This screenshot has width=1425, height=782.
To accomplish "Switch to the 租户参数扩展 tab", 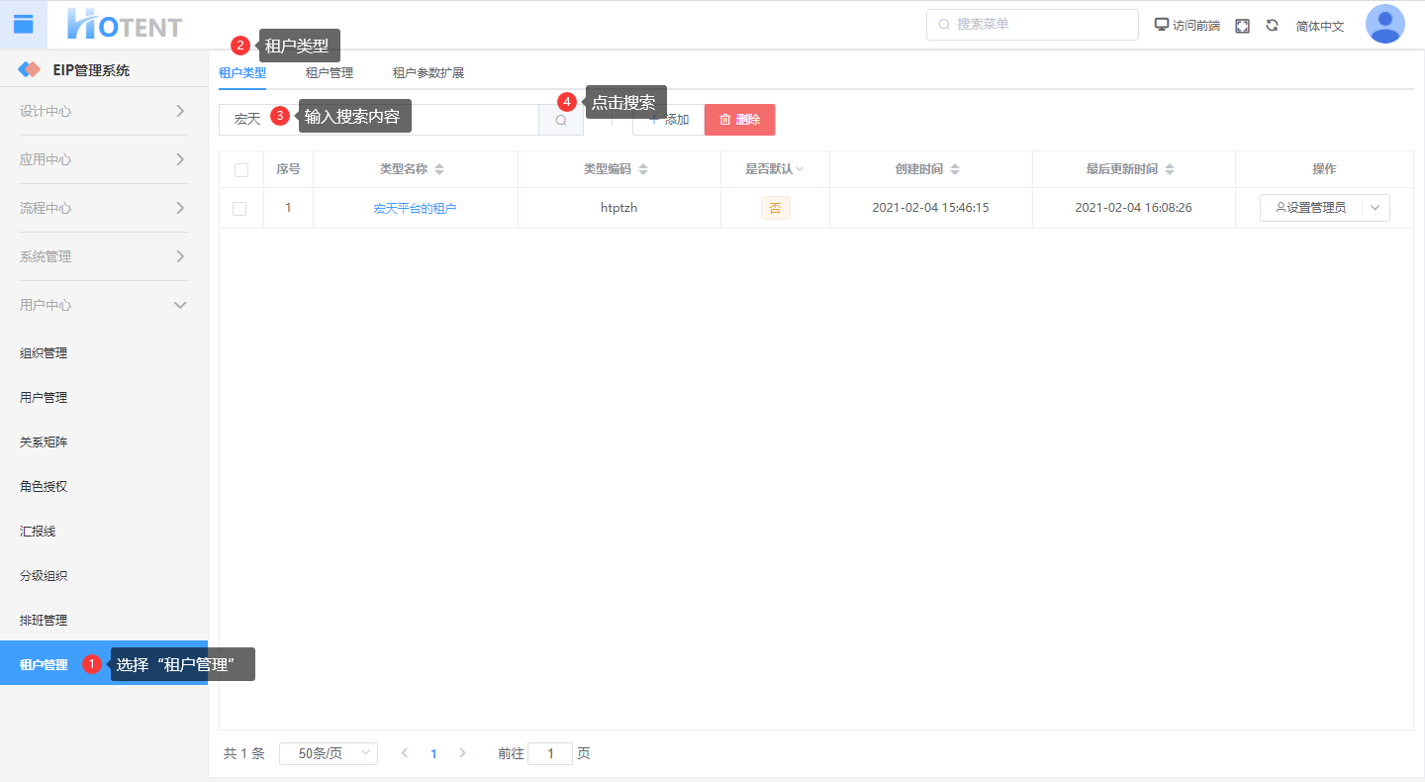I will click(428, 72).
